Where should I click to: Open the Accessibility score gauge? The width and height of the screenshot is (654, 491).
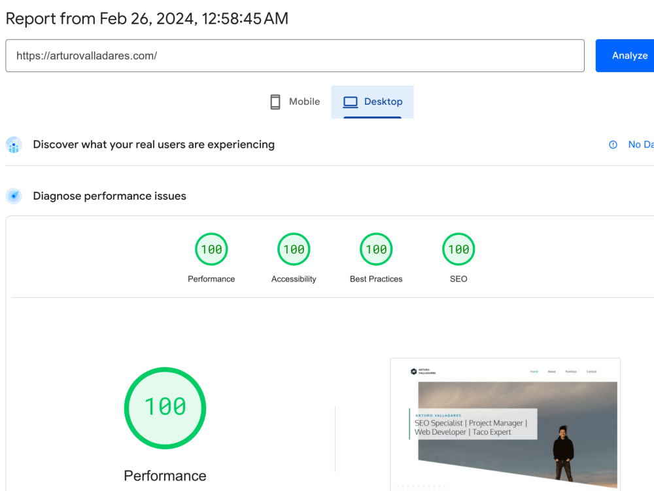pos(294,249)
